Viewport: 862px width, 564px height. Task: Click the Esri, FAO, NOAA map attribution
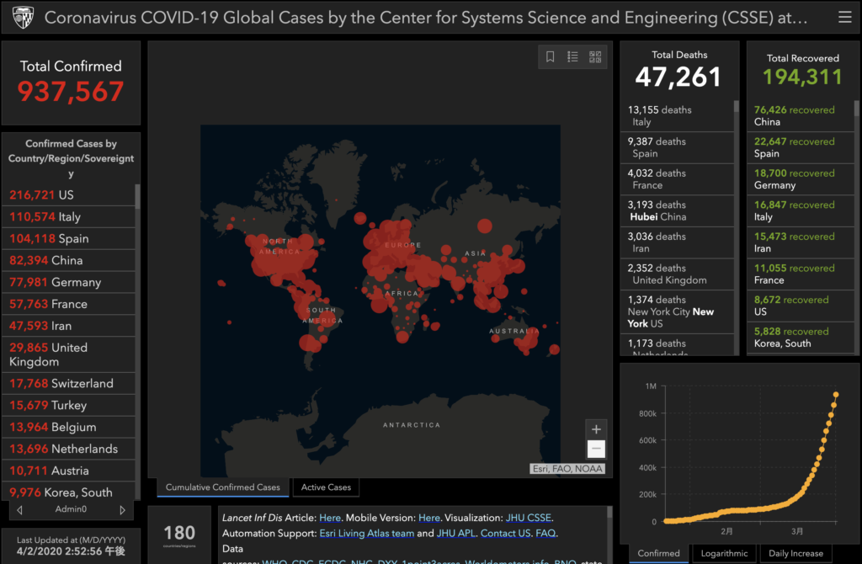tap(567, 468)
